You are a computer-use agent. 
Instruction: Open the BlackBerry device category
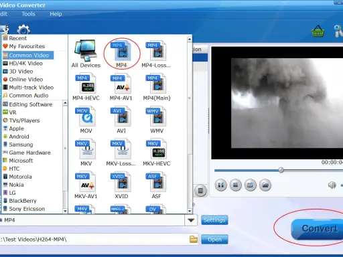pyautogui.click(x=20, y=201)
